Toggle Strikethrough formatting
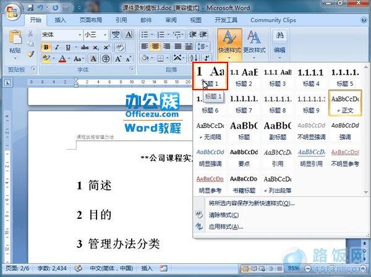371x277 pixels. [85, 48]
